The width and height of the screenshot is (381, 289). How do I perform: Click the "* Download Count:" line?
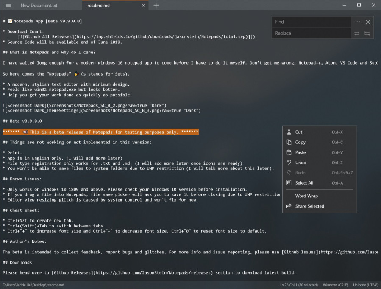(x=23, y=32)
